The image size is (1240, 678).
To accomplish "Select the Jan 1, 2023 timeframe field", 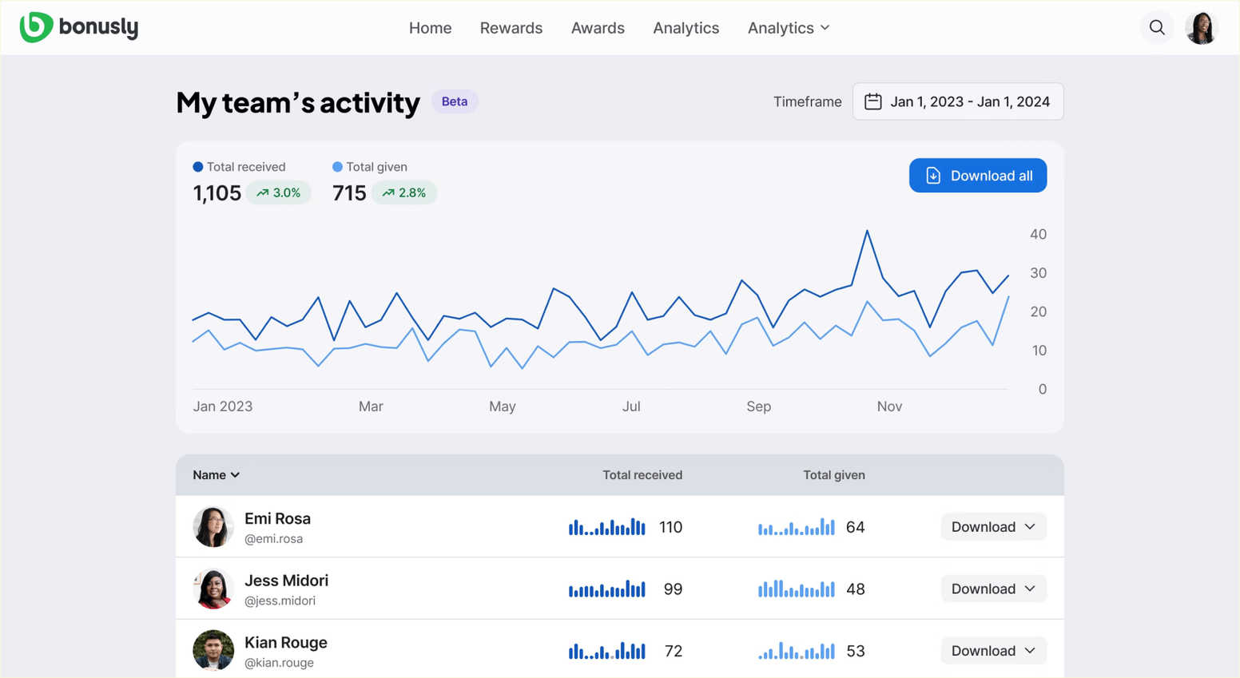I will (958, 101).
